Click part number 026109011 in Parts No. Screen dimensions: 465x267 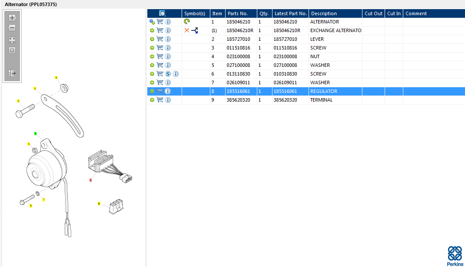pos(239,82)
